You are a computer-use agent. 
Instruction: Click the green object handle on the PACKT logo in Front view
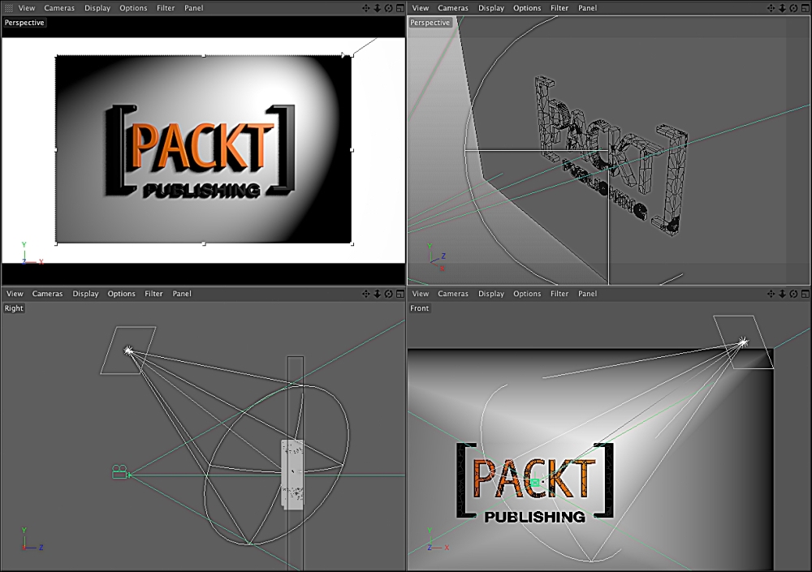point(535,483)
